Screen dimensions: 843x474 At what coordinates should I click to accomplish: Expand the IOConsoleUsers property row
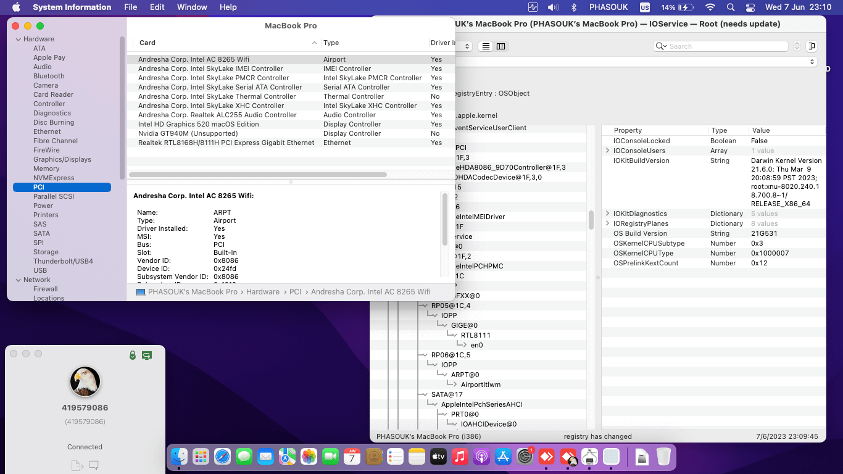tap(607, 150)
